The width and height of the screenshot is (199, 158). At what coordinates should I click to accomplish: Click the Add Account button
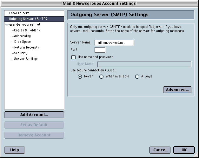[x=34, y=115]
